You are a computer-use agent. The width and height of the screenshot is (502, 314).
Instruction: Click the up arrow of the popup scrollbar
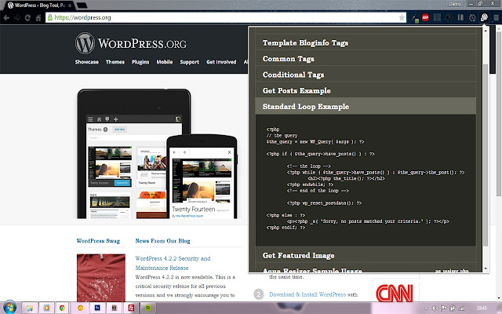pyautogui.click(x=486, y=31)
